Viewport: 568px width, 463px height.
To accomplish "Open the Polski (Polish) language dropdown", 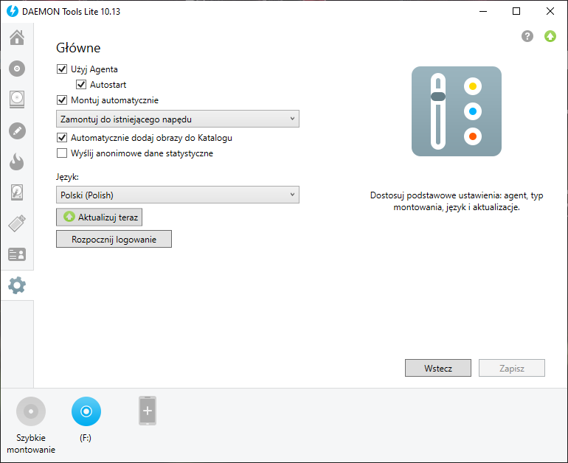I will (x=178, y=195).
